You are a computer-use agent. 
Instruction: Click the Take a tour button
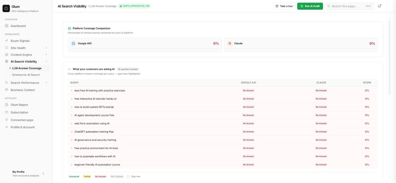(284, 6)
